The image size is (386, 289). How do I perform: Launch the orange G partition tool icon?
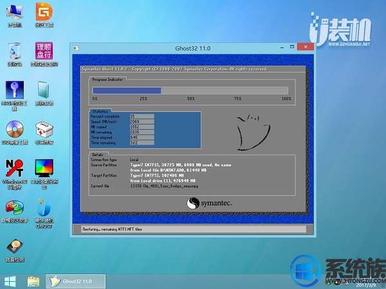coord(44,13)
